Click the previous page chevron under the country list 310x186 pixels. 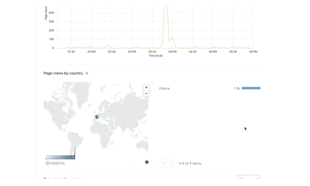tap(163, 163)
